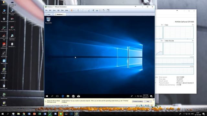
Task: Open the host taskbar search icon
Action: coord(8,114)
